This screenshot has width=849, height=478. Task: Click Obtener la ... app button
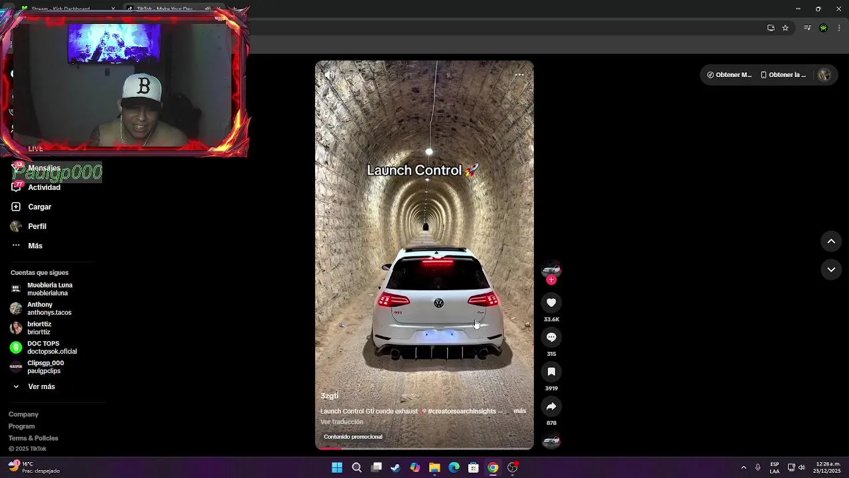point(783,75)
